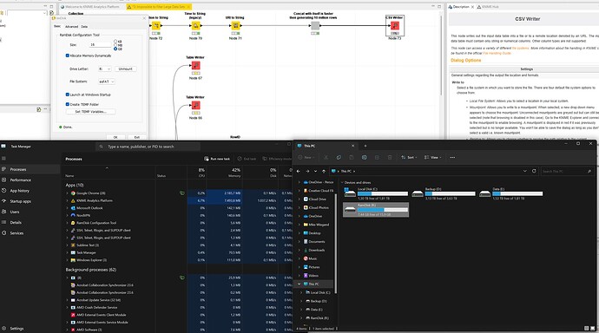Open Services page in Task Manager
599x333 pixels.
[16, 233]
